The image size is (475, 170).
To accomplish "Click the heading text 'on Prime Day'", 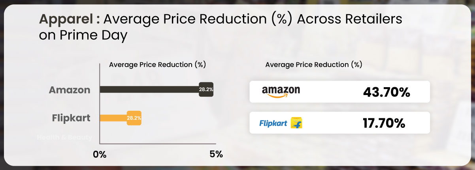I will click(x=83, y=35).
